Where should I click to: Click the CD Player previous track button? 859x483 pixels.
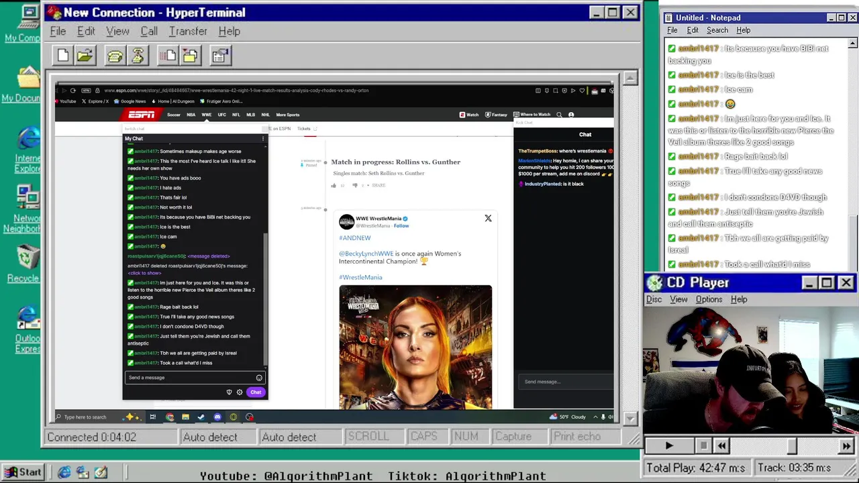[x=721, y=445]
